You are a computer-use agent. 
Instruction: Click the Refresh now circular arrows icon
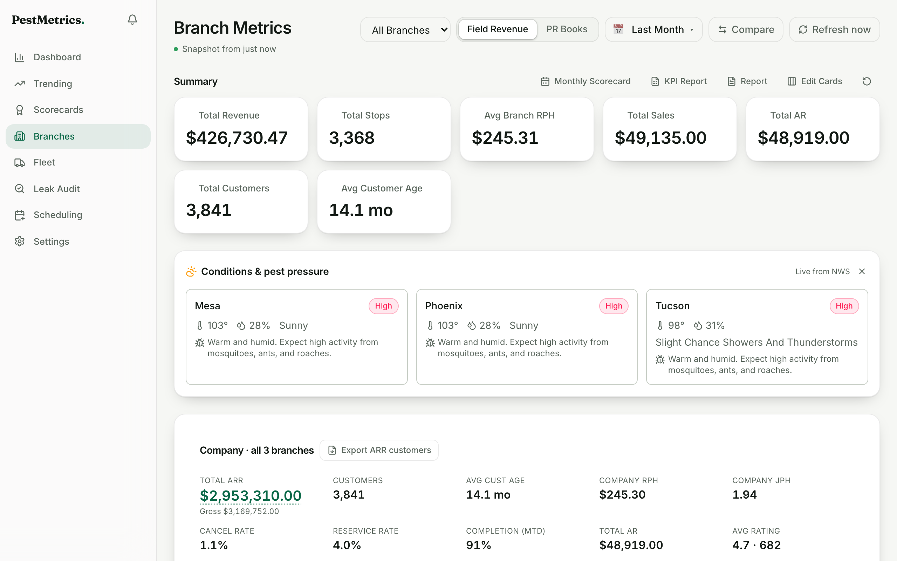click(x=803, y=29)
